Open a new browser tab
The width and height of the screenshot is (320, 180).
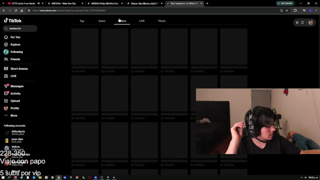[x=207, y=3]
